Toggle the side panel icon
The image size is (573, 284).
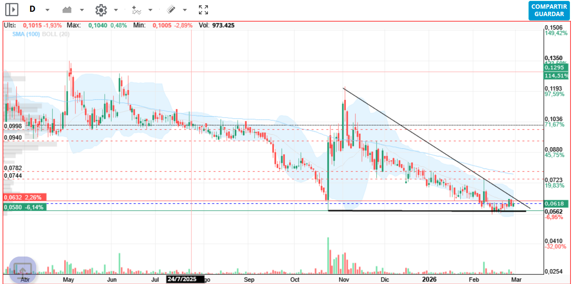pos(12,9)
